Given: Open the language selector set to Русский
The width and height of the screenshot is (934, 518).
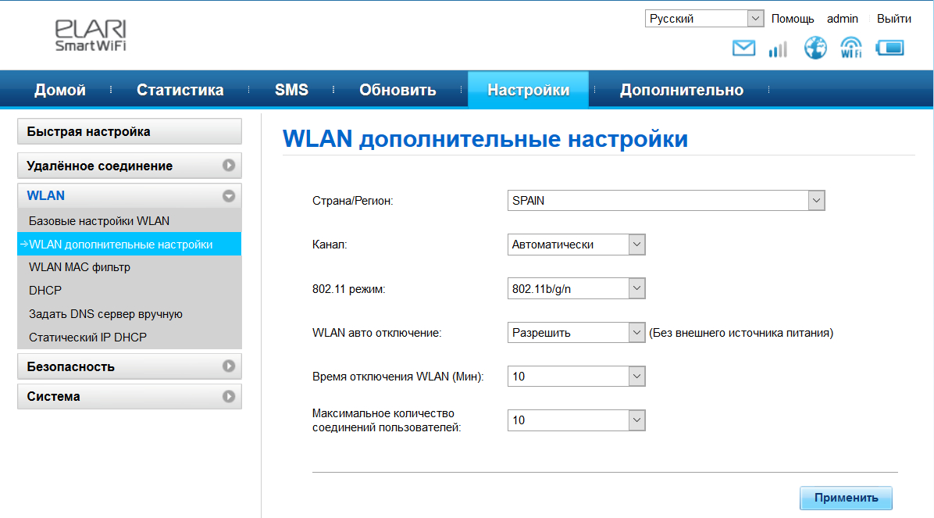Looking at the screenshot, I should (704, 19).
